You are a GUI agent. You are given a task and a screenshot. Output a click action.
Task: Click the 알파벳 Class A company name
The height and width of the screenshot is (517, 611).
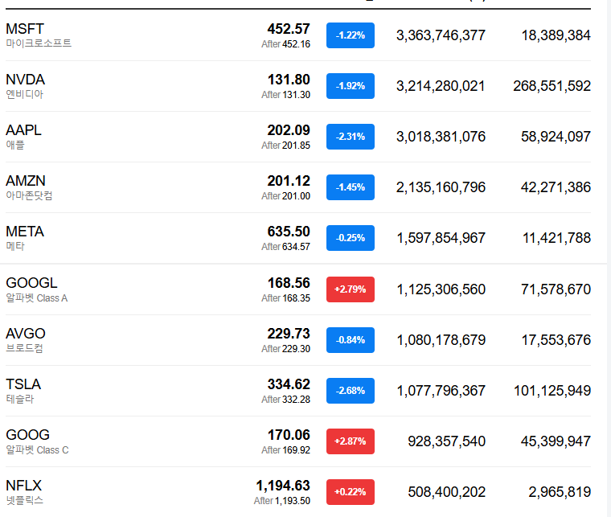point(37,298)
